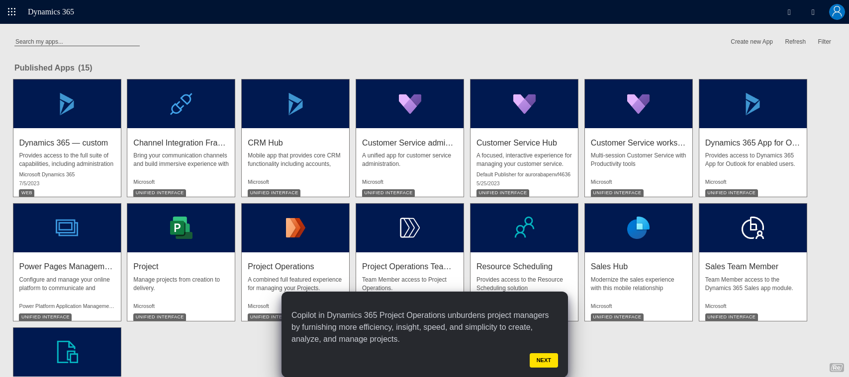
Task: Click the user account avatar
Action: click(837, 11)
